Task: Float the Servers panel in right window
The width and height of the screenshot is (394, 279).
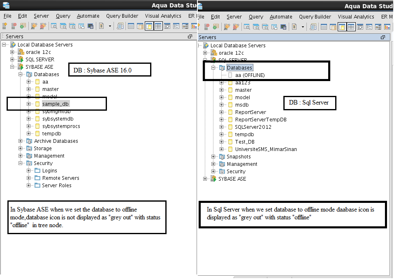Action: click(383, 37)
